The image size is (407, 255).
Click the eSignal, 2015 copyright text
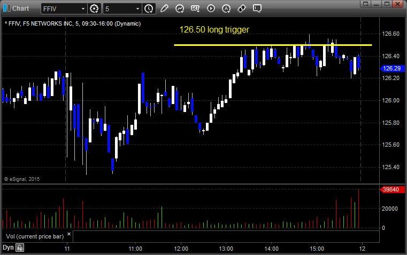[22, 179]
